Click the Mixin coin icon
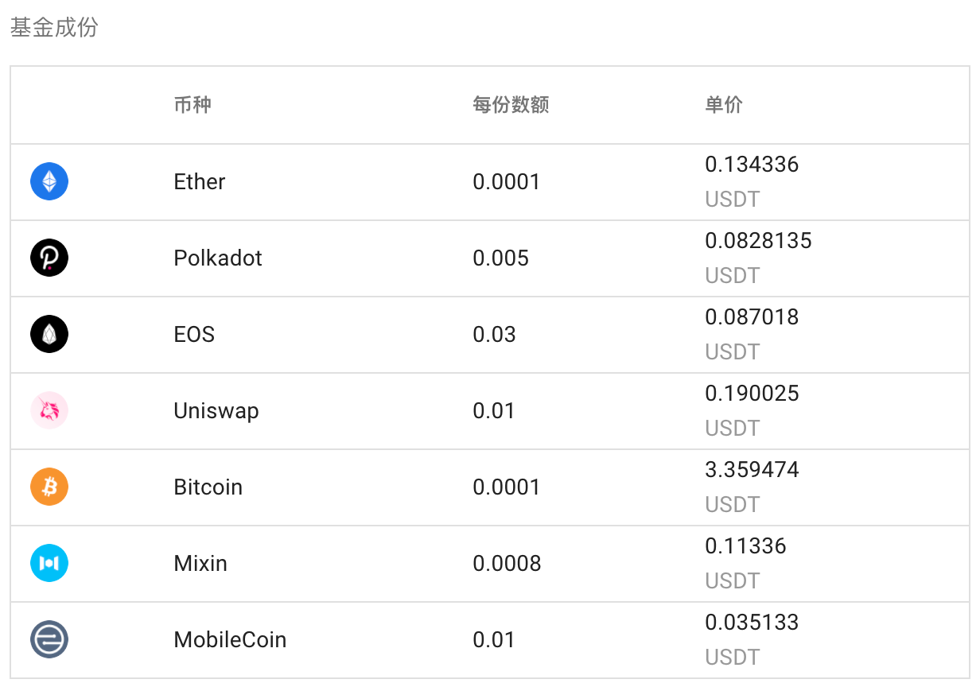This screenshot has height=687, width=980. pos(49,563)
